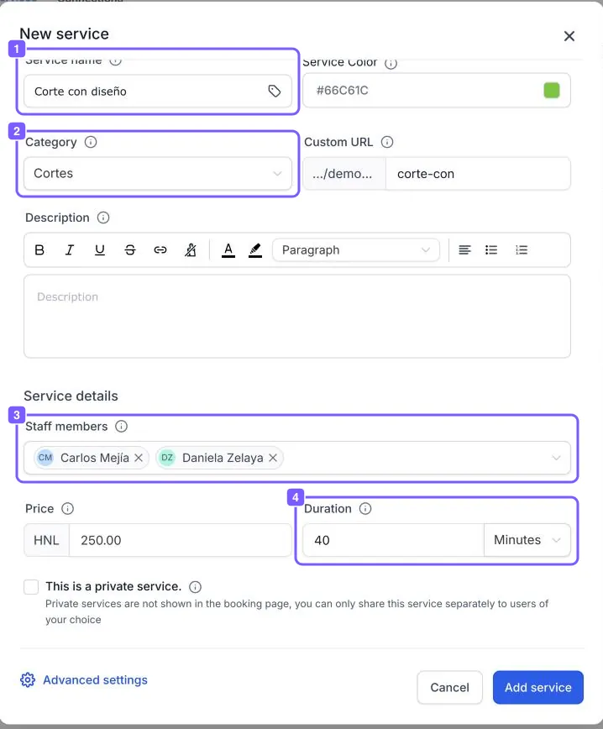Show info tooltip for Description
The image size is (603, 729).
coord(103,218)
